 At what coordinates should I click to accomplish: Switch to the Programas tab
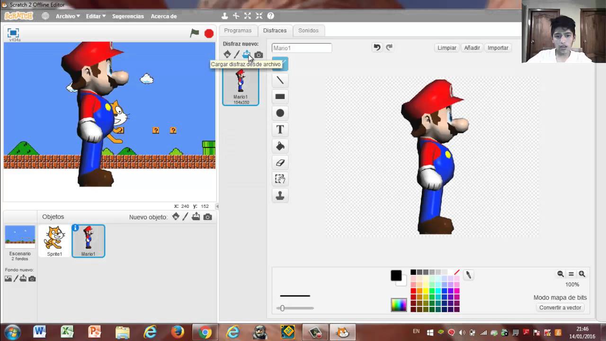[238, 30]
